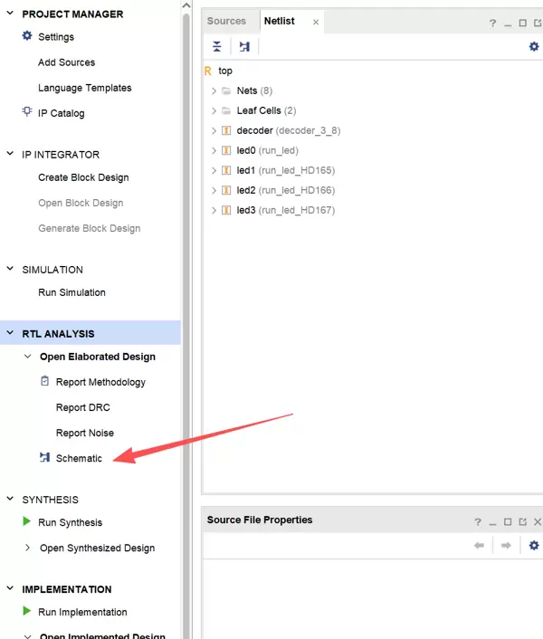Viewport: 543px width, 639px height.
Task: Switch to the Sources tab
Action: tap(226, 21)
